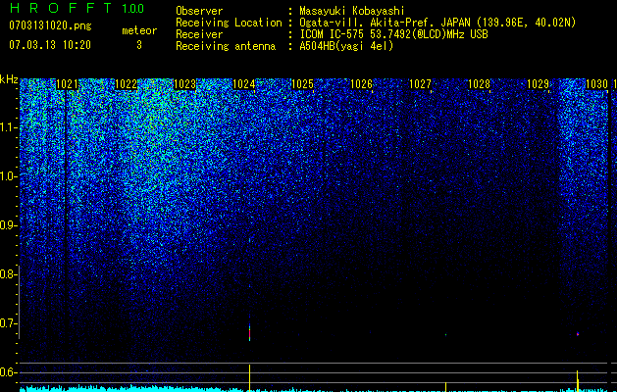
Task: Click the 0.8 kHz axis tick label
Action: pos(8,274)
